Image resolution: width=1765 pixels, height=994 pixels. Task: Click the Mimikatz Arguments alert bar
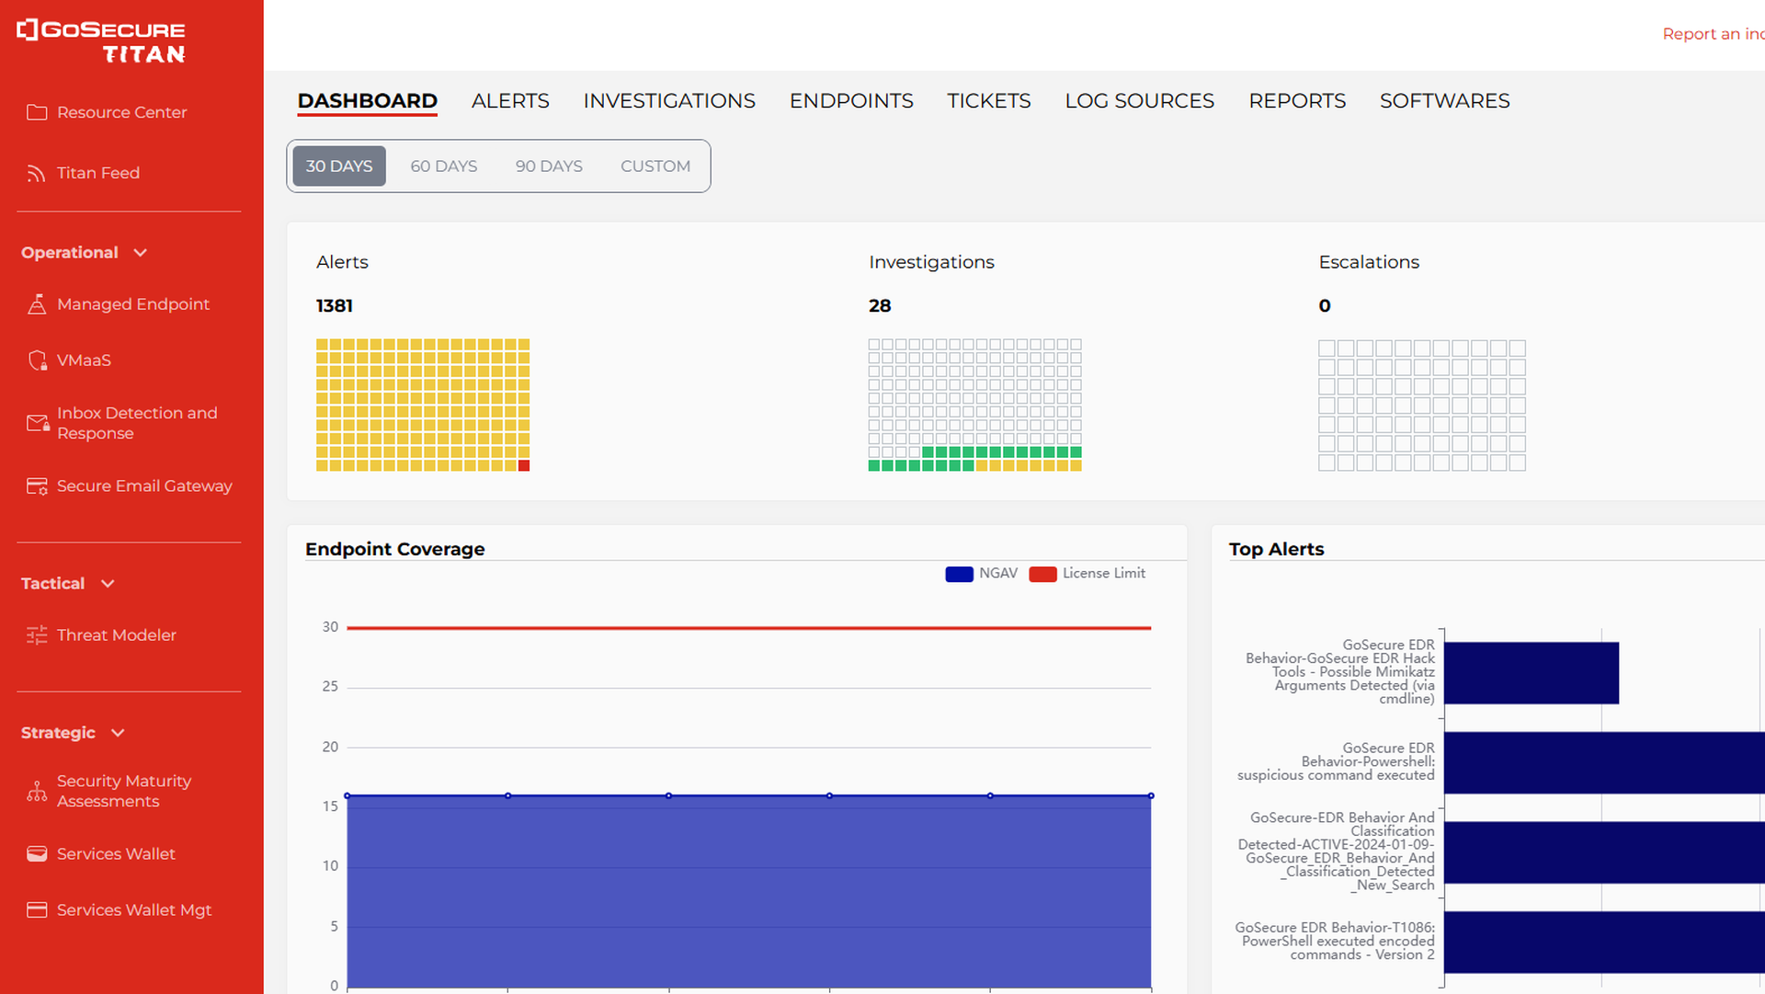(1532, 673)
